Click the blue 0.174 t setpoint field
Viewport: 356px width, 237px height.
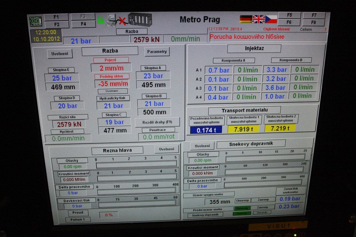(x=206, y=130)
